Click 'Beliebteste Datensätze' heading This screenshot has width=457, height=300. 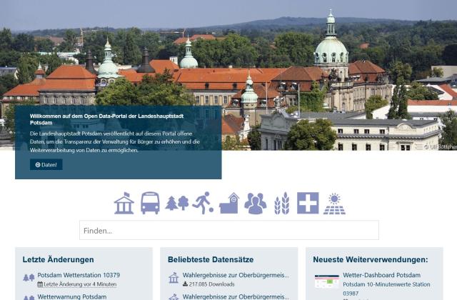pos(211,259)
